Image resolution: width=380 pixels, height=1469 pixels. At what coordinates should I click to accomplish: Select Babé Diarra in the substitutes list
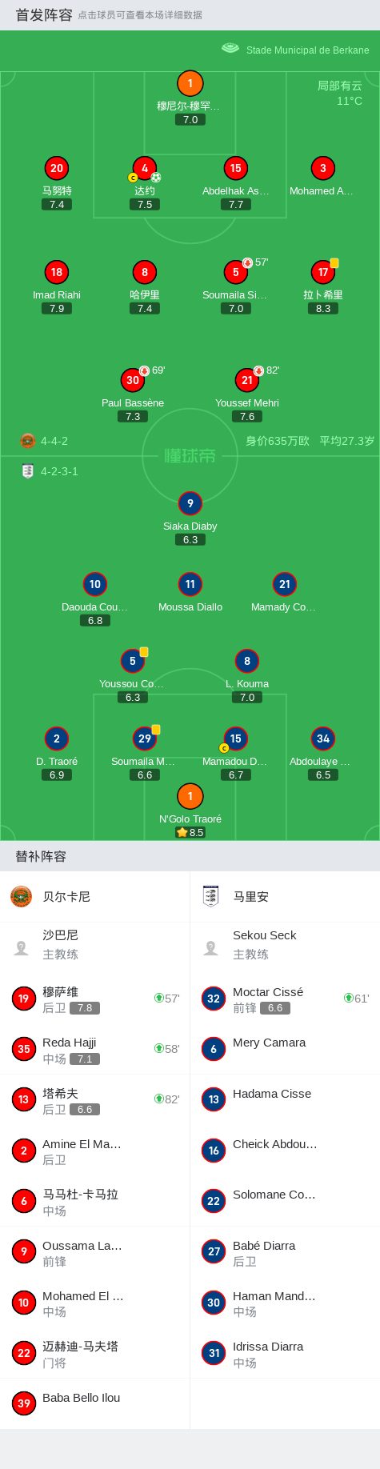[x=285, y=1252]
